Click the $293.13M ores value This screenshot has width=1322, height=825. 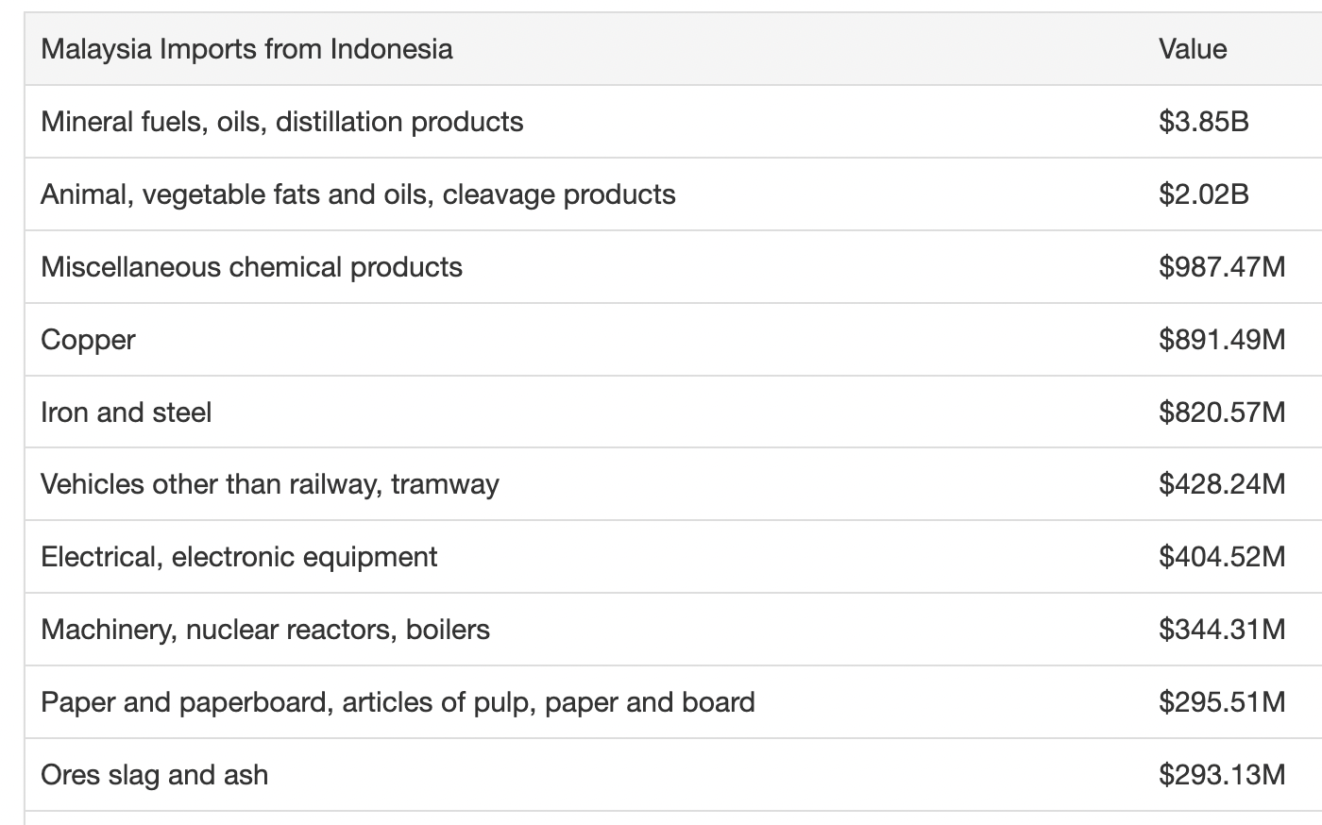click(1222, 775)
